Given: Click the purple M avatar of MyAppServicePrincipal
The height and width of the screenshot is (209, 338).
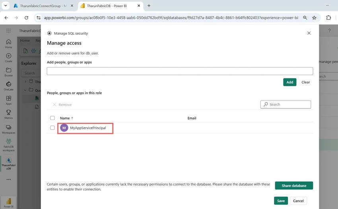Looking at the screenshot, I should point(64,128).
